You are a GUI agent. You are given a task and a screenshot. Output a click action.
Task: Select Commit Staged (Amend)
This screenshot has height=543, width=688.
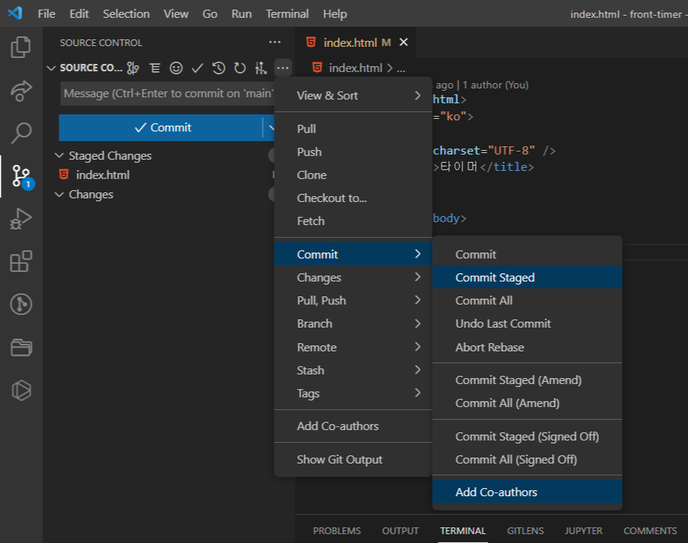tap(527, 380)
